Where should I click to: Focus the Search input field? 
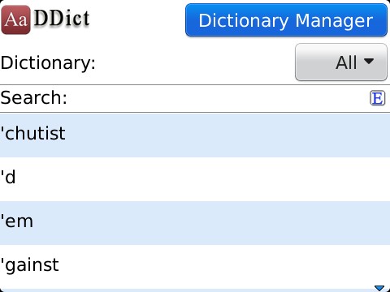(195, 98)
